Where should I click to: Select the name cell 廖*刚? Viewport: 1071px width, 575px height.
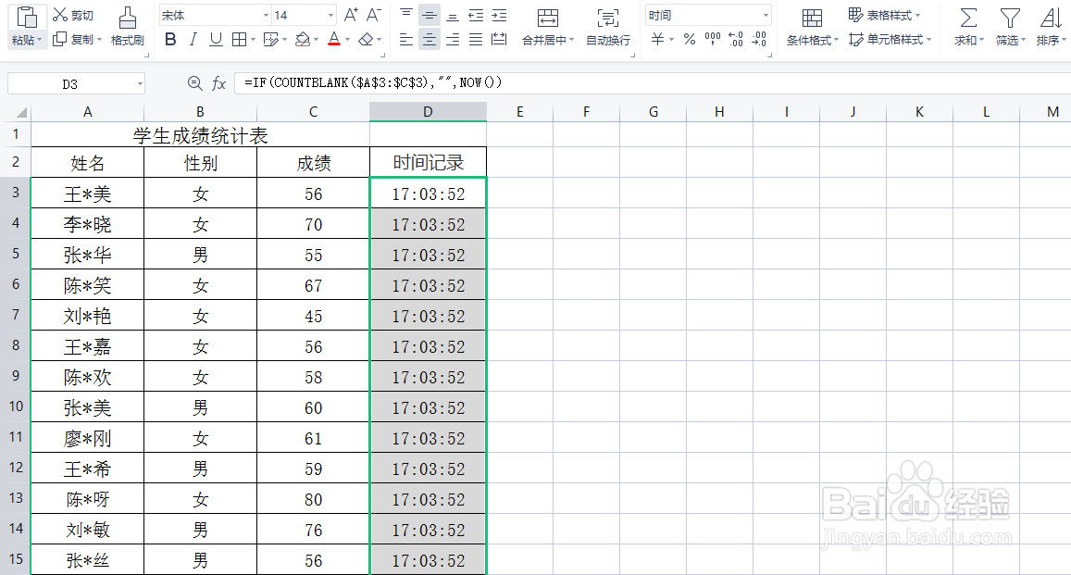click(87, 438)
